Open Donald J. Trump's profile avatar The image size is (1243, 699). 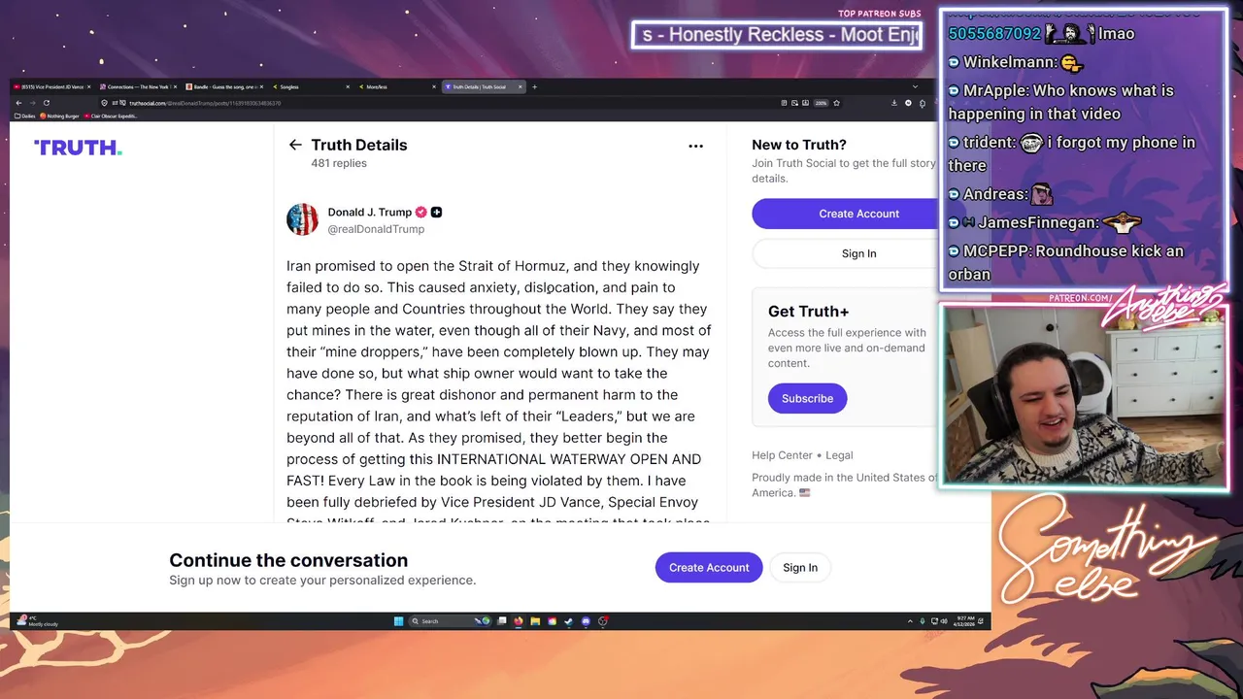click(302, 219)
